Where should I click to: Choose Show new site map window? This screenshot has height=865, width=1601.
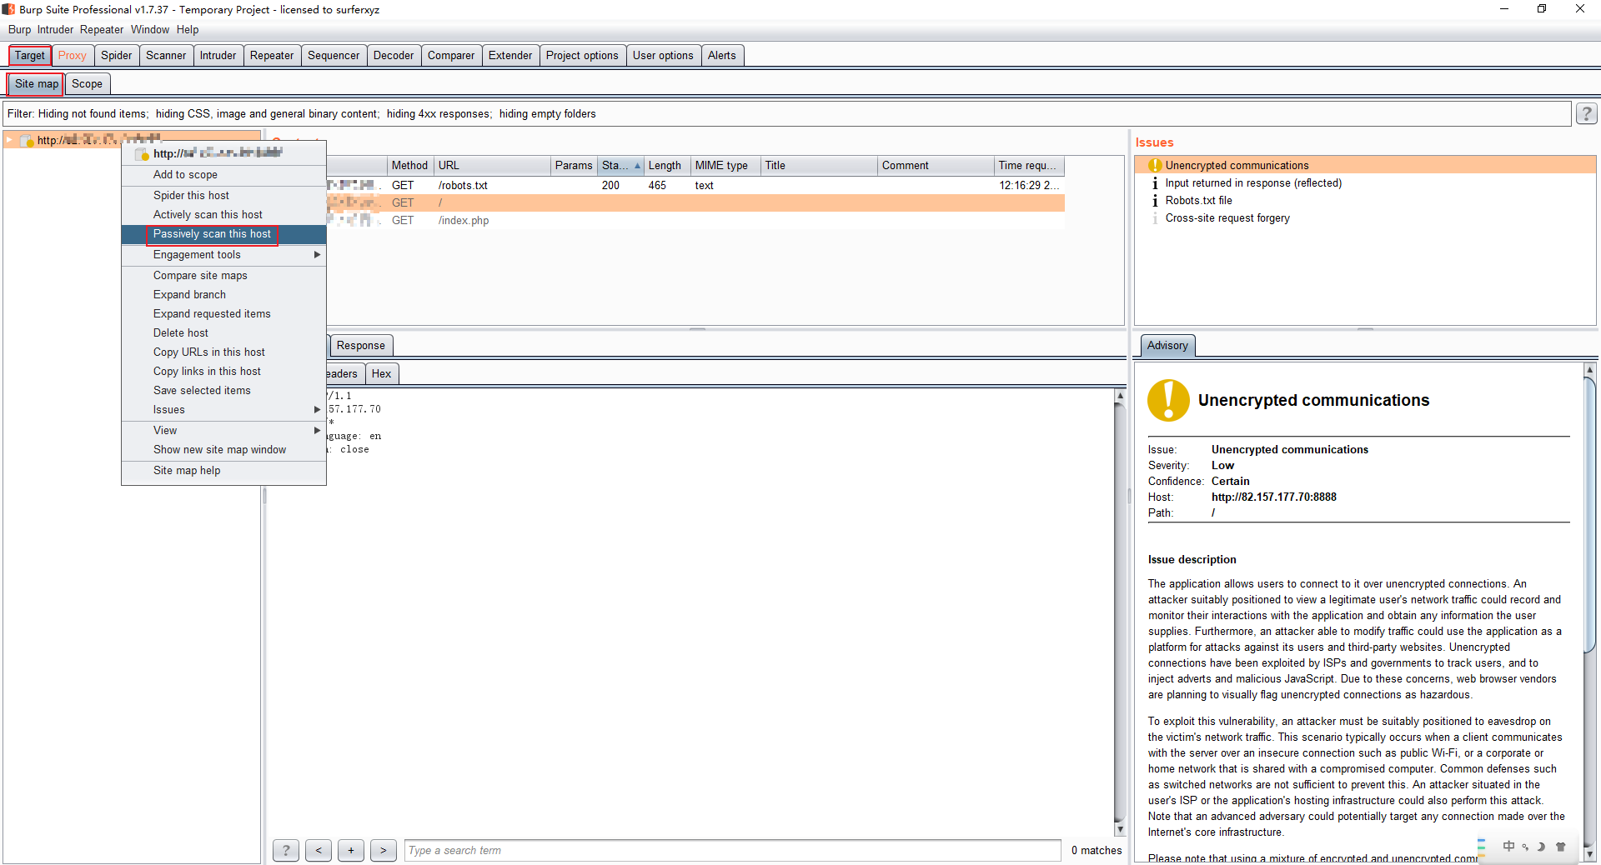click(223, 449)
